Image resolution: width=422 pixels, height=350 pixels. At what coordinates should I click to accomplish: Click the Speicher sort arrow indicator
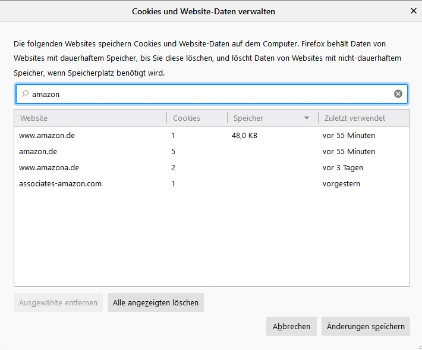tap(306, 118)
